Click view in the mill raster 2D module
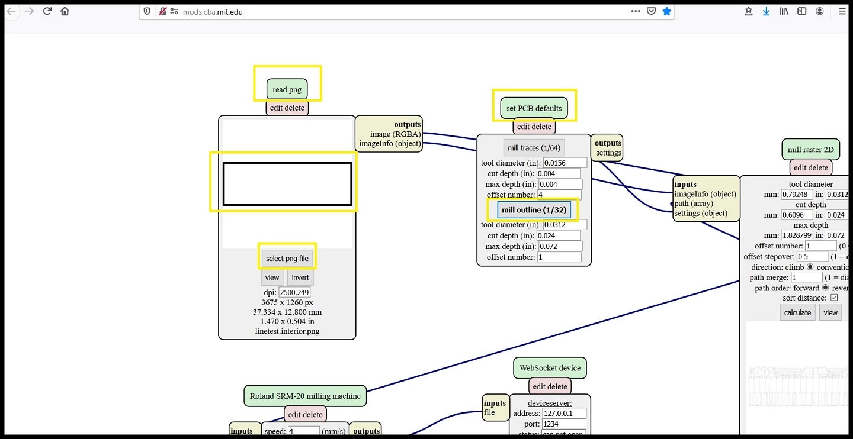This screenshot has width=853, height=439. pyautogui.click(x=830, y=312)
